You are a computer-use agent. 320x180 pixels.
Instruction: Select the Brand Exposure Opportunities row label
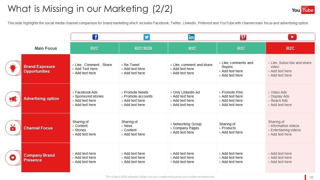pyautogui.click(x=39, y=69)
